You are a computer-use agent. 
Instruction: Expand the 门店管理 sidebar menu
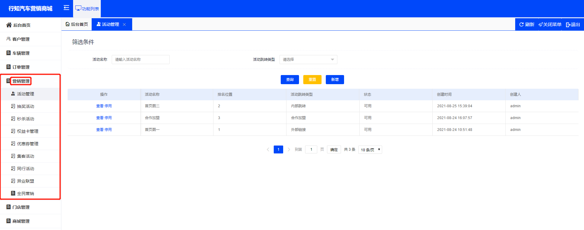[21, 207]
